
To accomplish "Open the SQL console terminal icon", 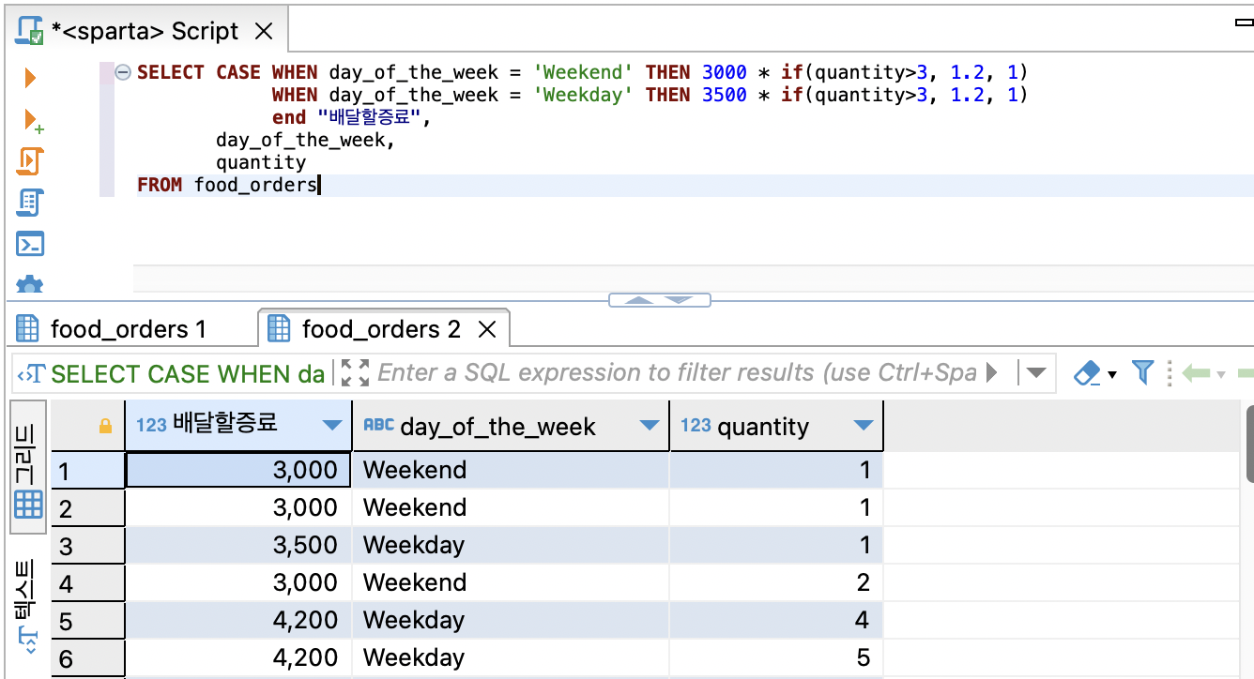I will tap(30, 244).
